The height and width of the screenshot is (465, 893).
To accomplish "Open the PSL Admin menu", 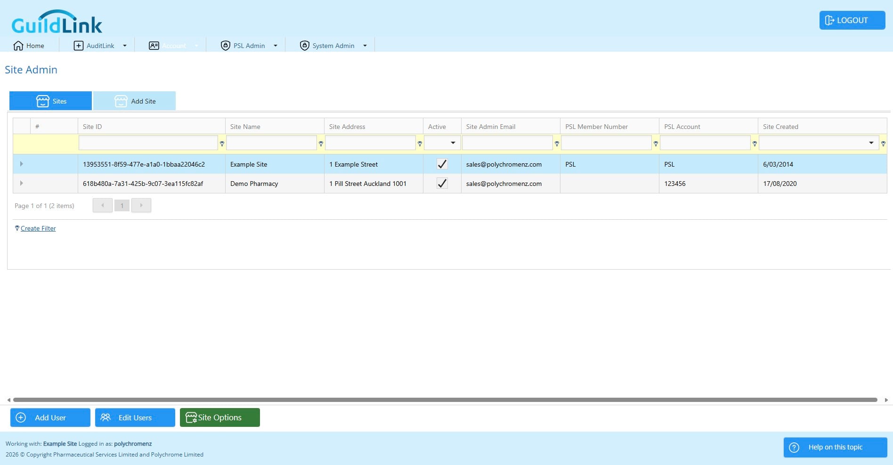I will pos(249,46).
